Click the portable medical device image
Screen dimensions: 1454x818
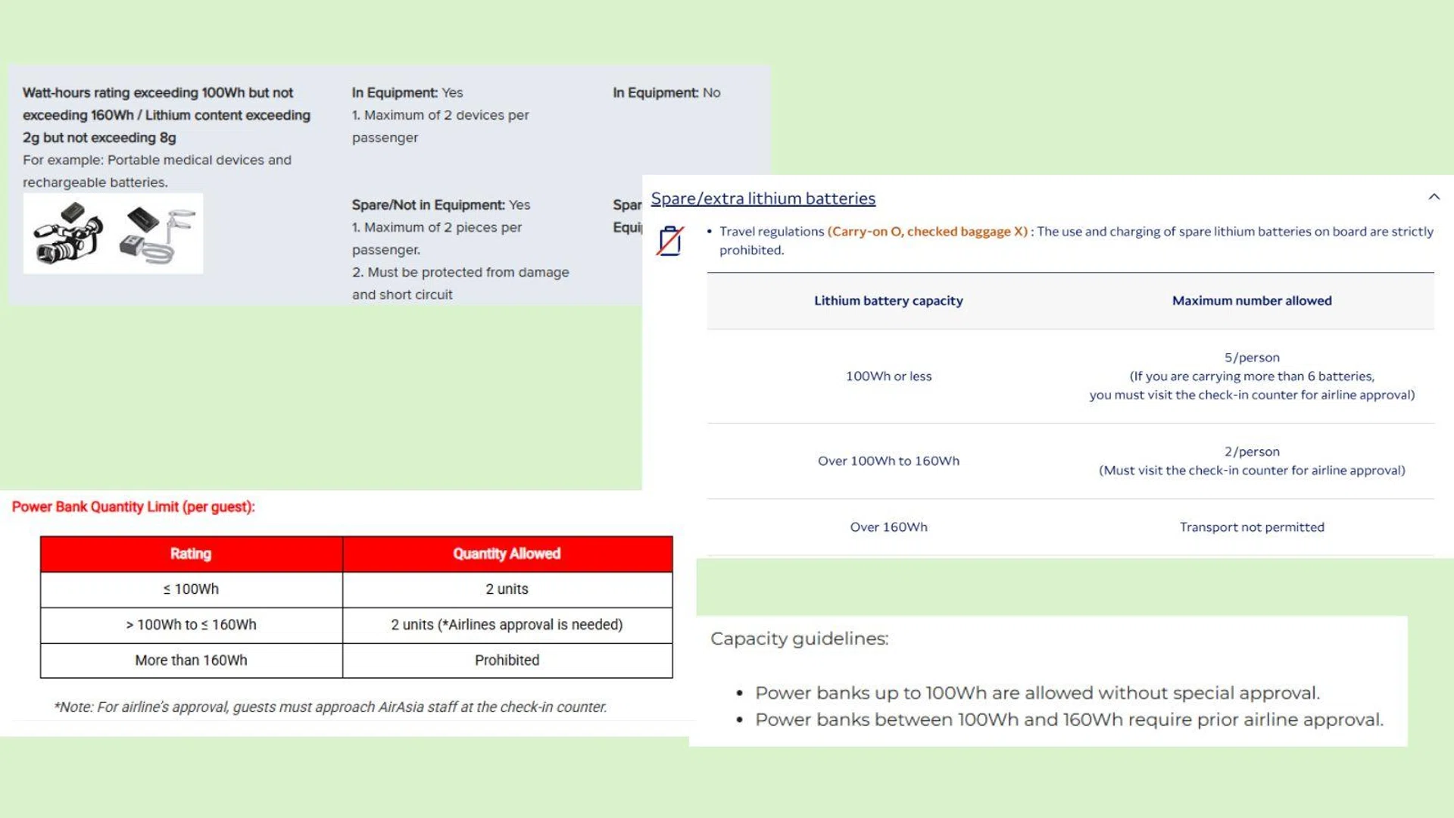point(158,235)
